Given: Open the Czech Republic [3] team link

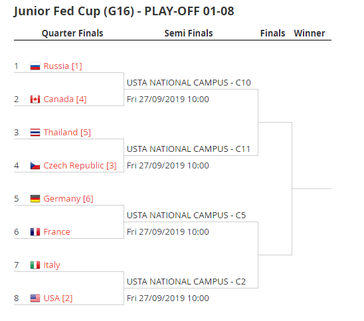Looking at the screenshot, I should (x=80, y=166).
